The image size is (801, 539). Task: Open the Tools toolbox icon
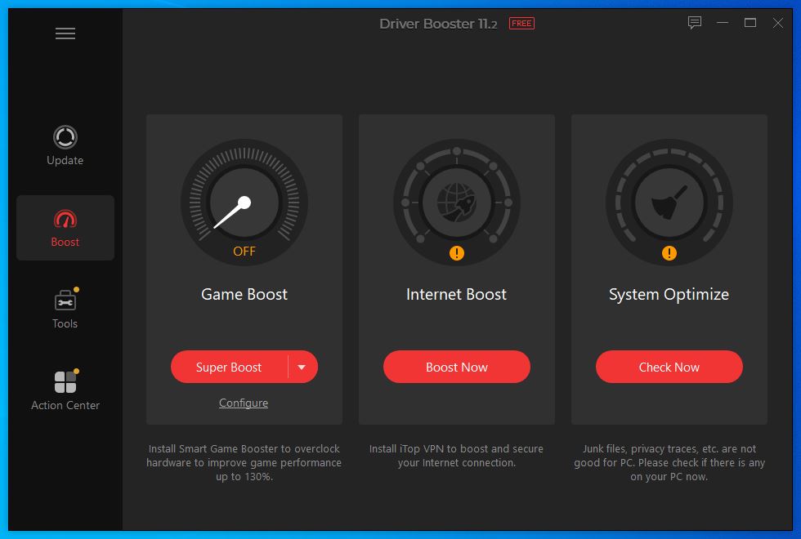(65, 301)
